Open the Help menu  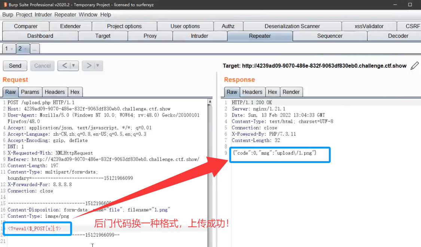(106, 15)
